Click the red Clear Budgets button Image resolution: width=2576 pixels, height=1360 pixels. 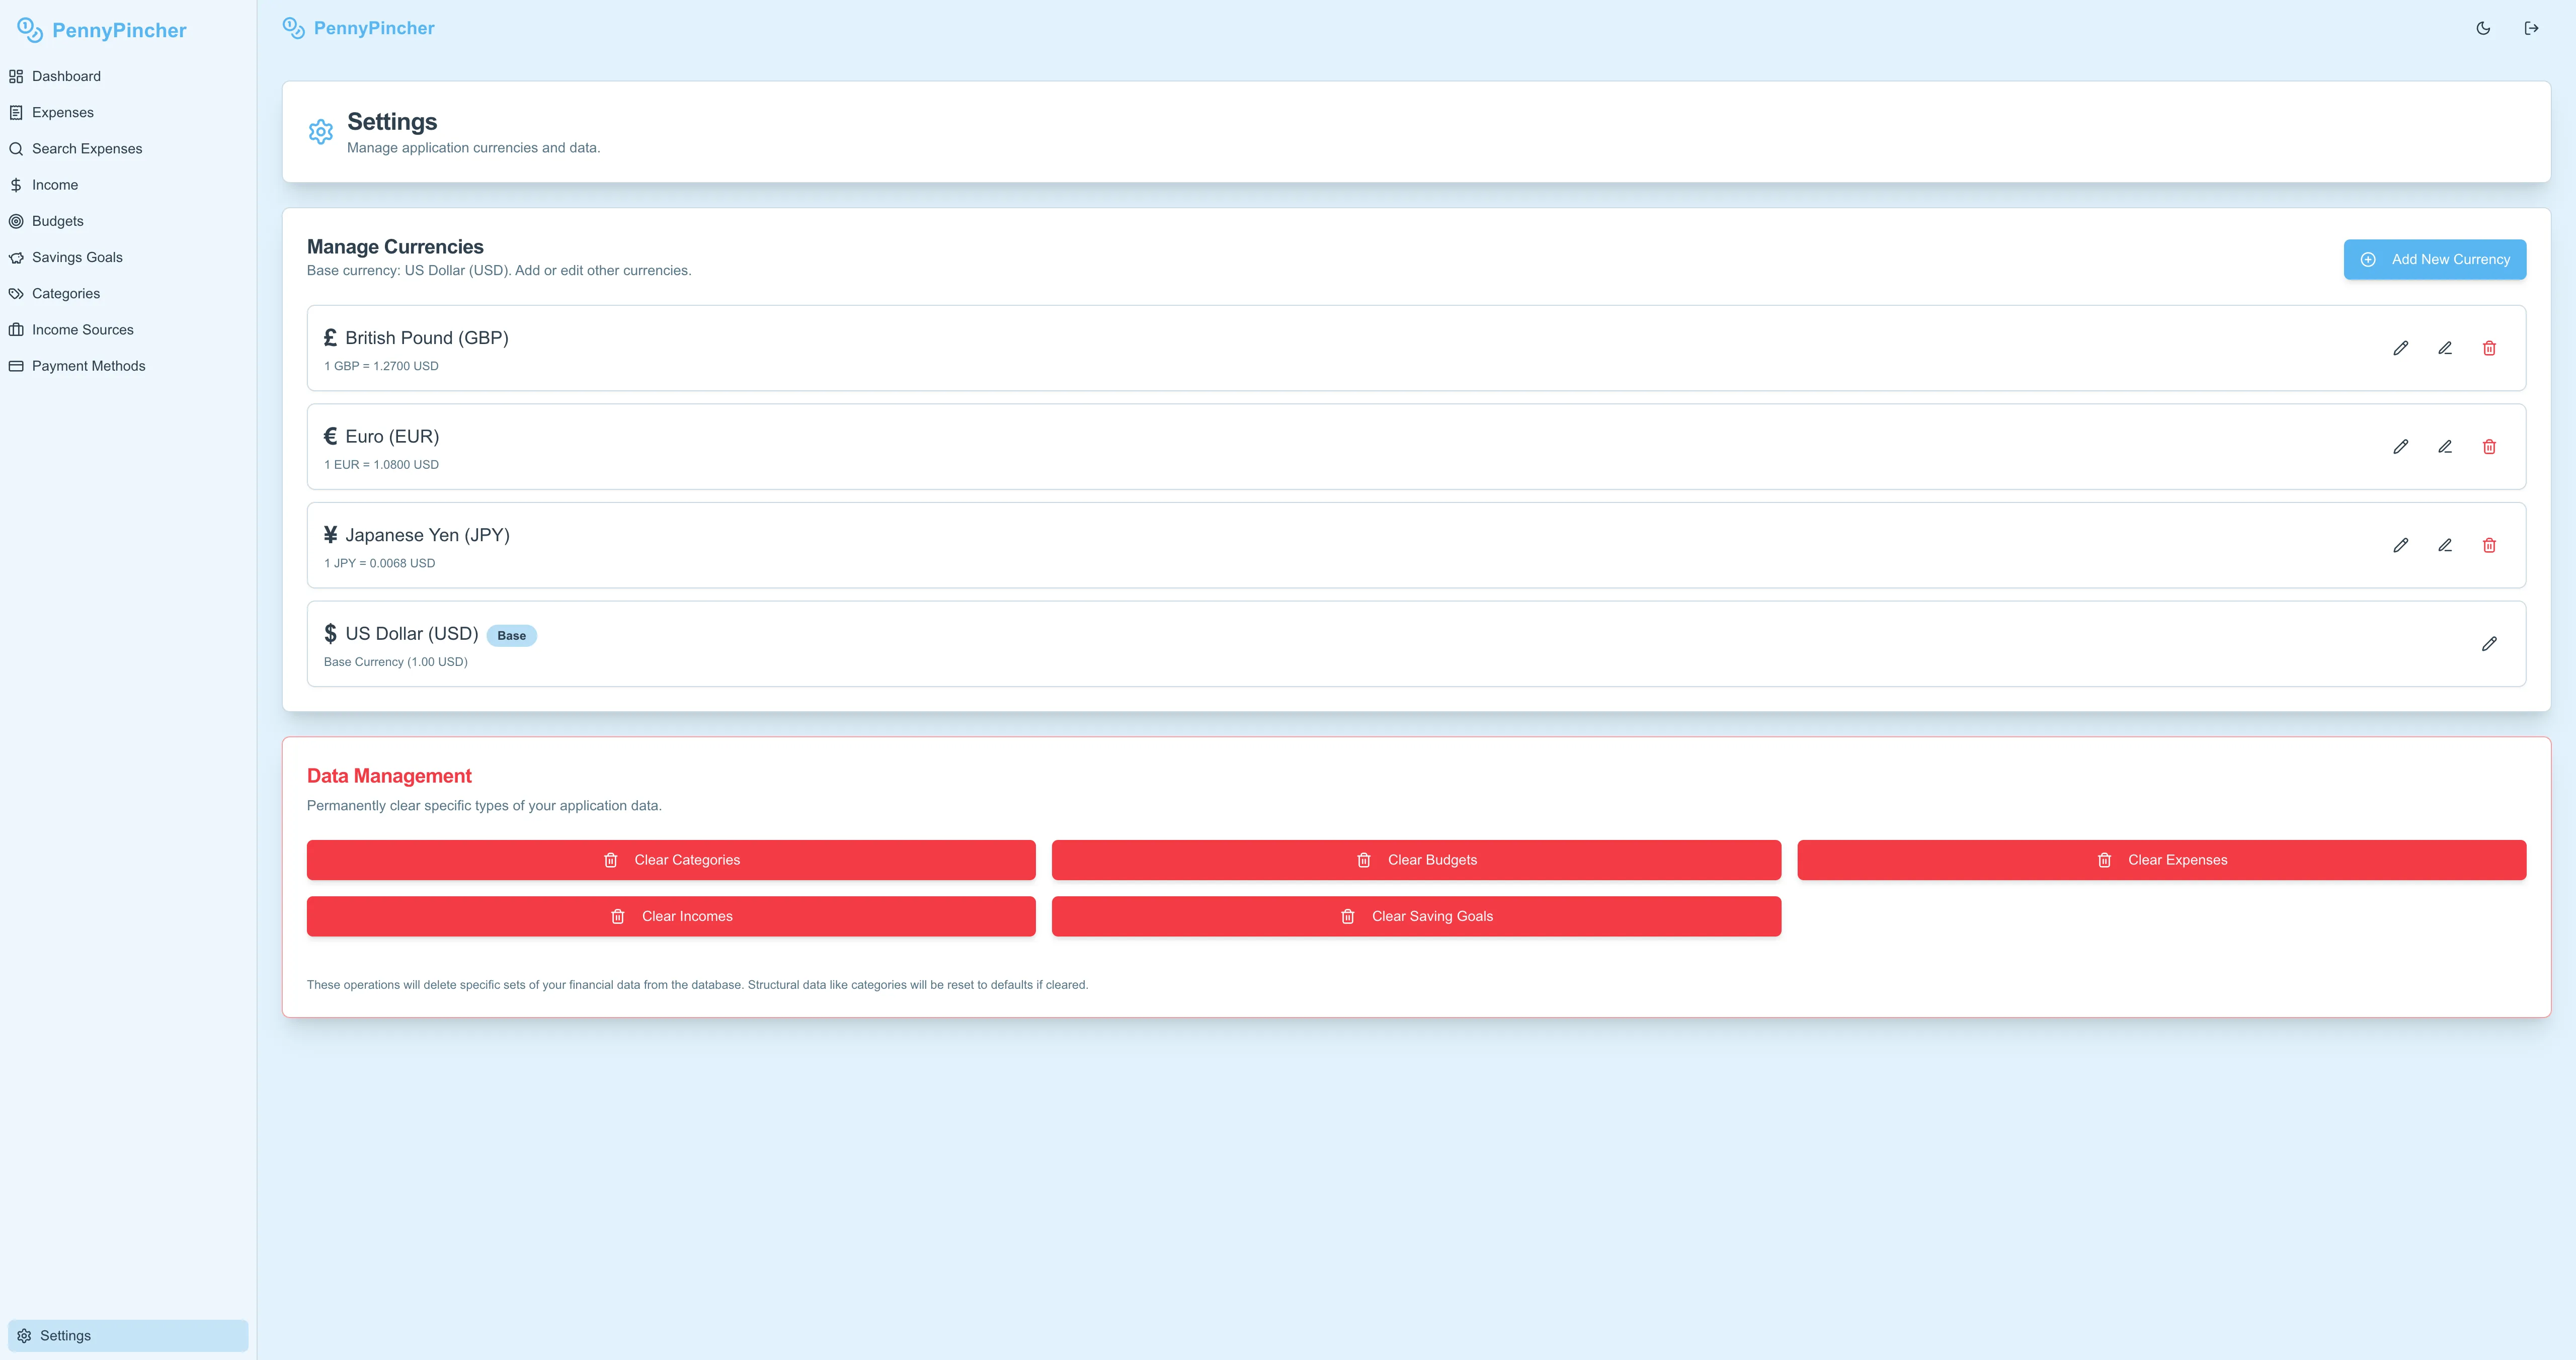point(1416,860)
